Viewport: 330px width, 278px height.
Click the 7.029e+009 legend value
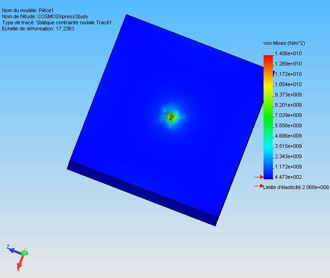[x=288, y=115]
